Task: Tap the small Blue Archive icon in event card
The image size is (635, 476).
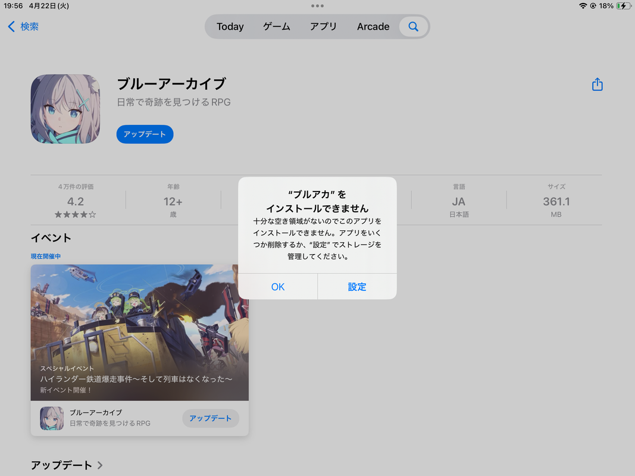Action: [52, 418]
